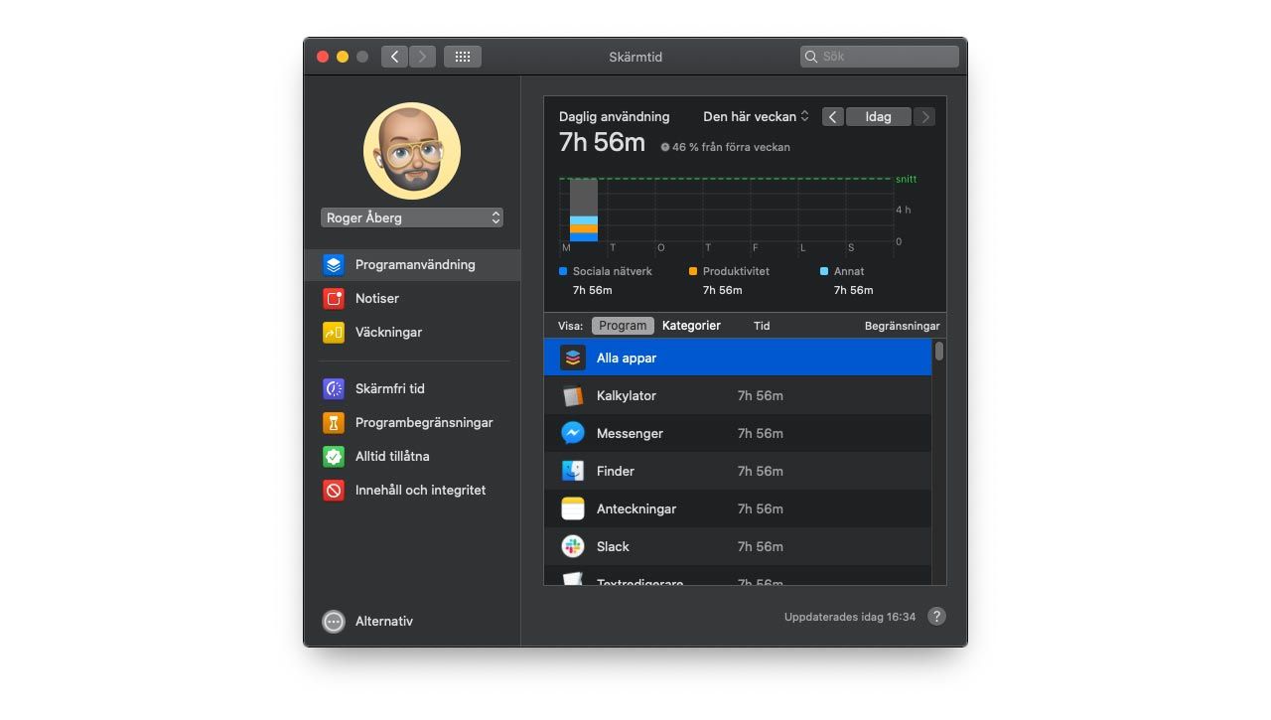This screenshot has width=1271, height=720.
Task: Select the Alla appar row
Action: click(737, 358)
